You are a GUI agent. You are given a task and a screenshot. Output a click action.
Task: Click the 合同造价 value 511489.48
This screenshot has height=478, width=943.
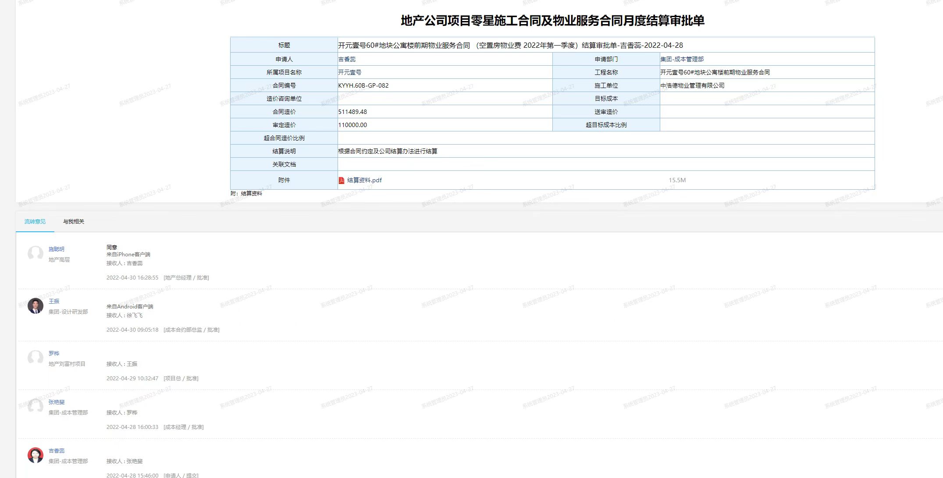pyautogui.click(x=352, y=112)
